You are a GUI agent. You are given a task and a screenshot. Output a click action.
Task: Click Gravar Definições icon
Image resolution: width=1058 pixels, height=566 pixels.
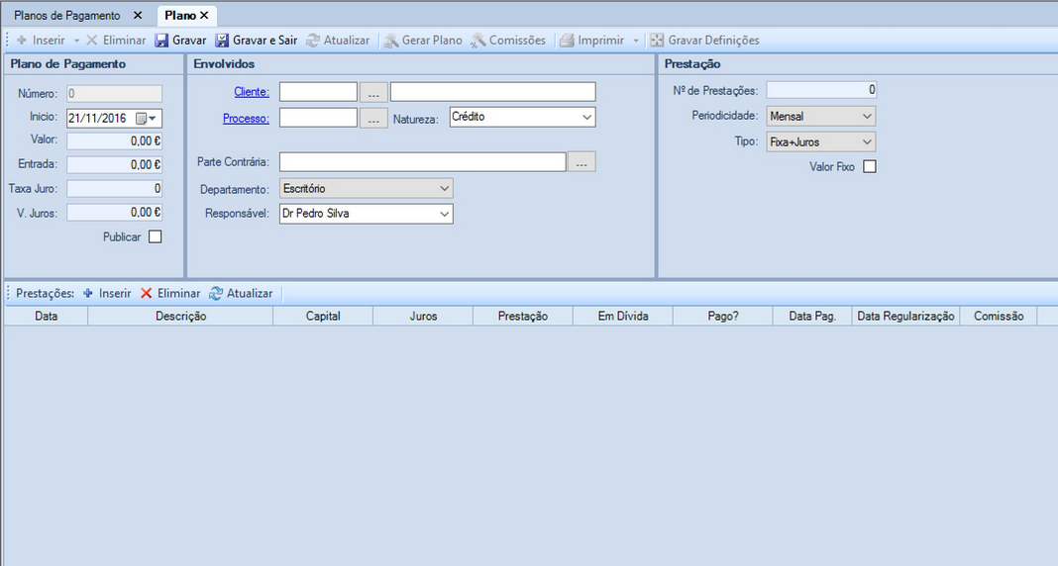[x=657, y=41]
